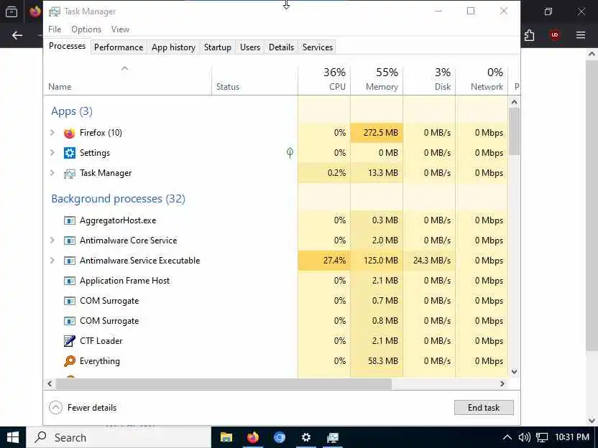
Task: Click the Task Manager process icon
Action: click(70, 173)
